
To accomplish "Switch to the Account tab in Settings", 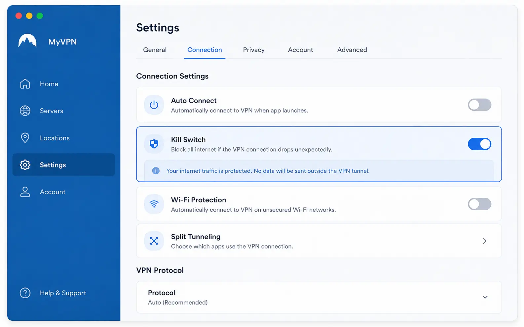I will pyautogui.click(x=300, y=50).
